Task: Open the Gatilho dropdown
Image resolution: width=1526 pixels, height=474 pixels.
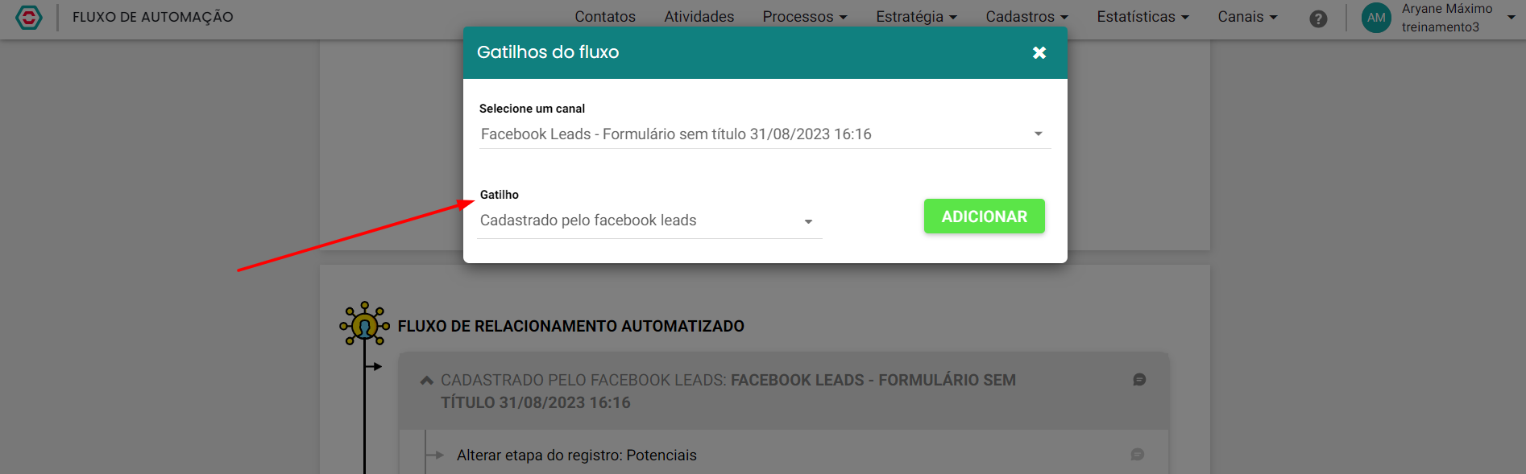Action: (x=649, y=221)
